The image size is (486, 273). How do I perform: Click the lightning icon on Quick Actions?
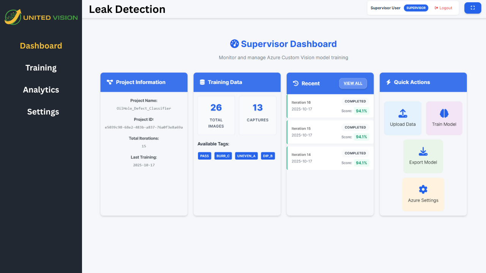click(388, 82)
